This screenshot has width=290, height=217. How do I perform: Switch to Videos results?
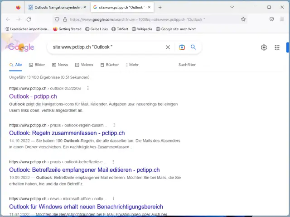[x=84, y=65]
